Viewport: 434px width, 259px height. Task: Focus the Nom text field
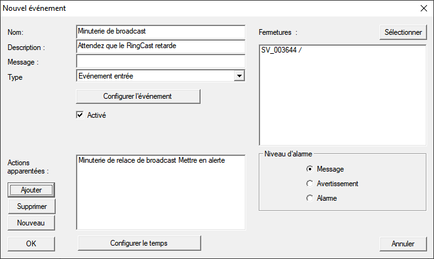tap(160, 32)
